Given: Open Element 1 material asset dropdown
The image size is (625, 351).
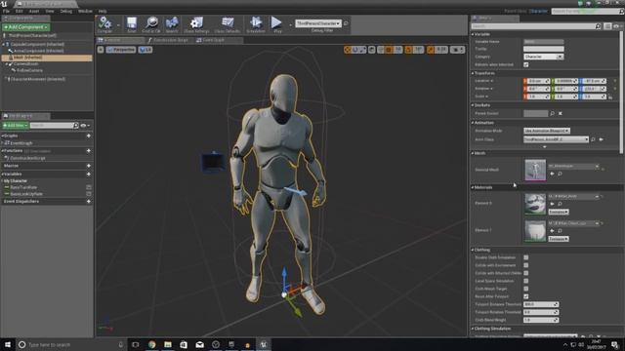Looking at the screenshot, I should tap(573, 223).
